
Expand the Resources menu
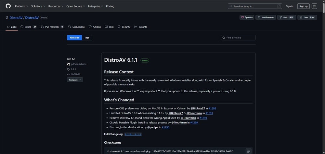coord(56,6)
